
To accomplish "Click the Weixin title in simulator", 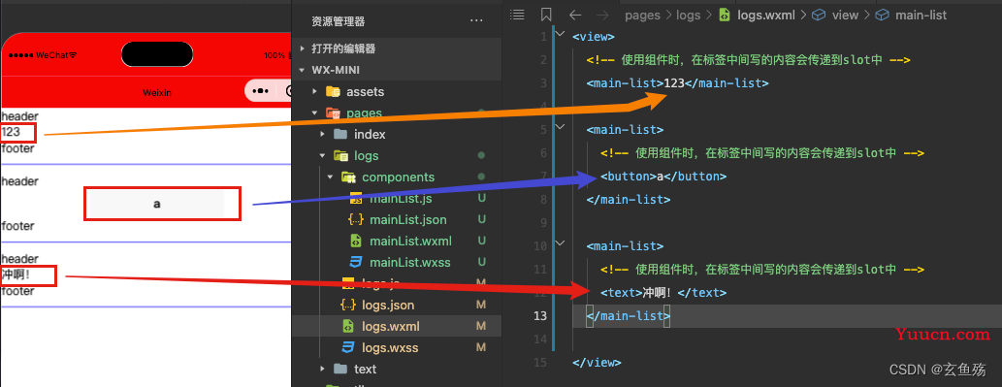I will pos(157,92).
